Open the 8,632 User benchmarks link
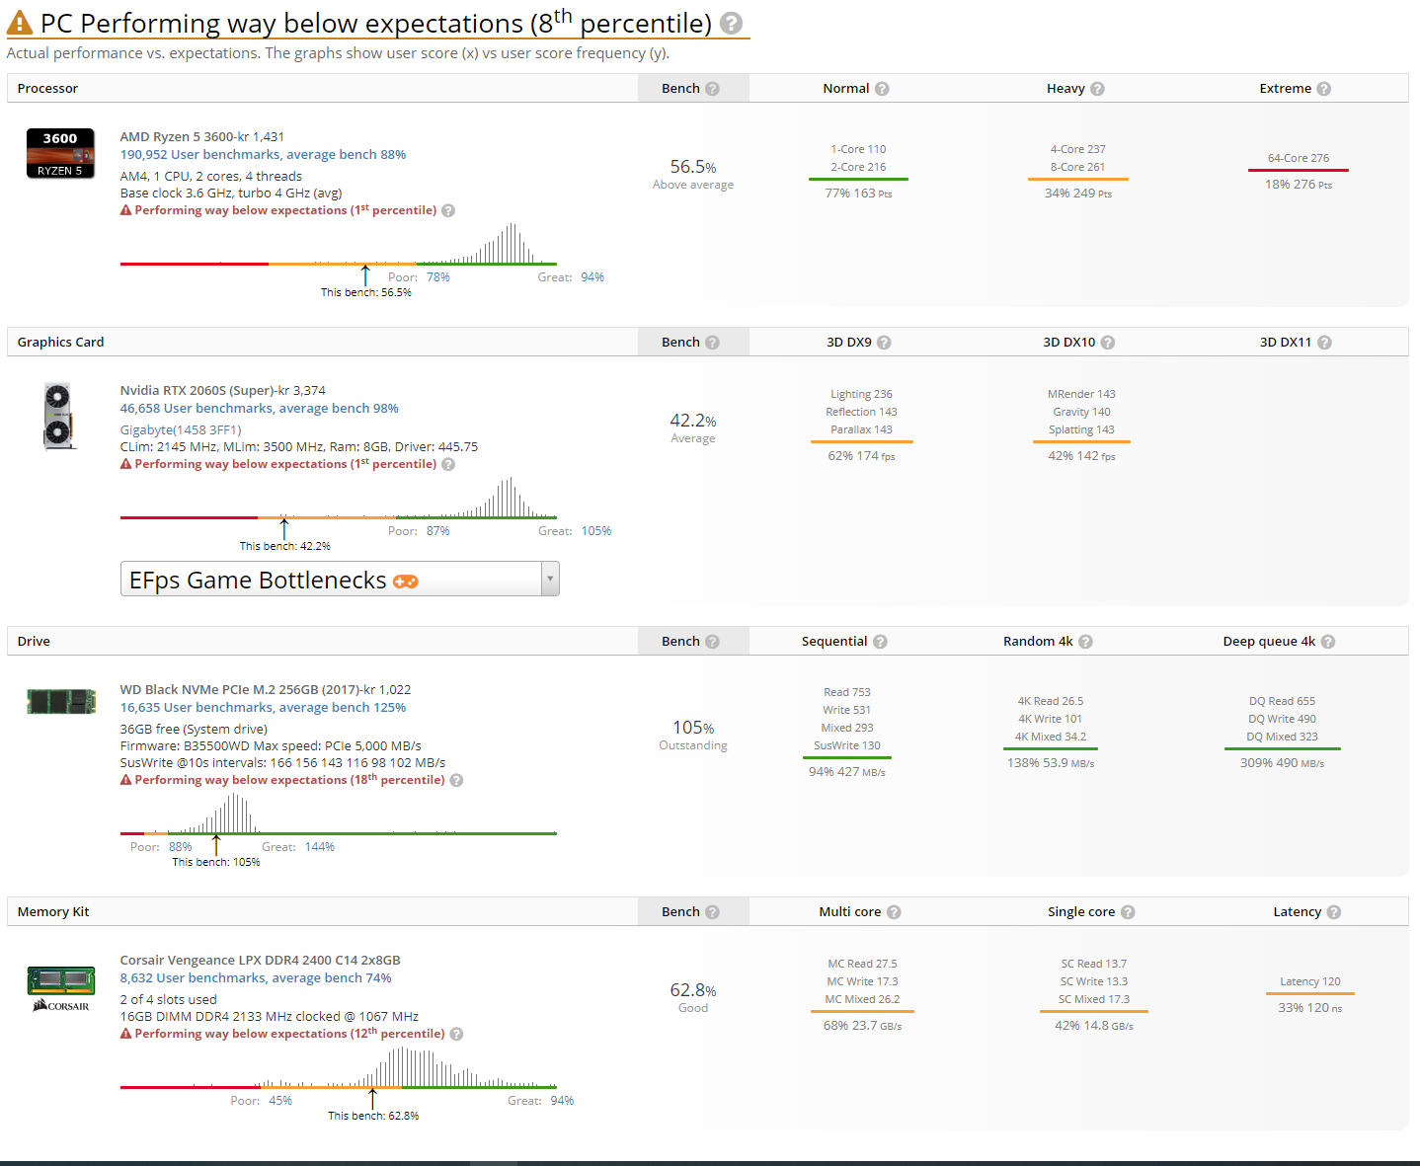 [256, 978]
